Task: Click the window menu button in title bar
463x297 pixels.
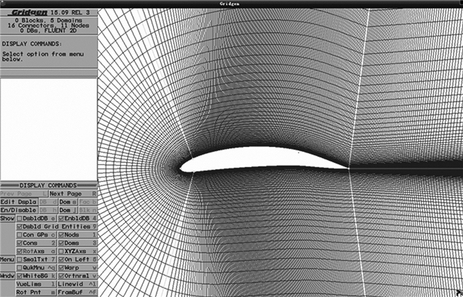Action: [x=4, y=3]
